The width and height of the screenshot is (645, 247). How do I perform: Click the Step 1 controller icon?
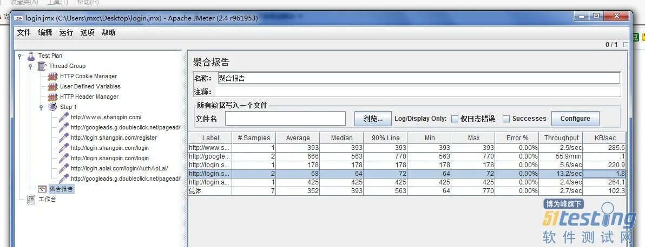click(52, 107)
